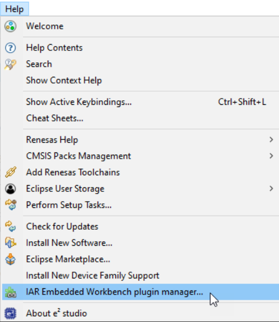Click the Check for Updates icon

pyautogui.click(x=10, y=226)
